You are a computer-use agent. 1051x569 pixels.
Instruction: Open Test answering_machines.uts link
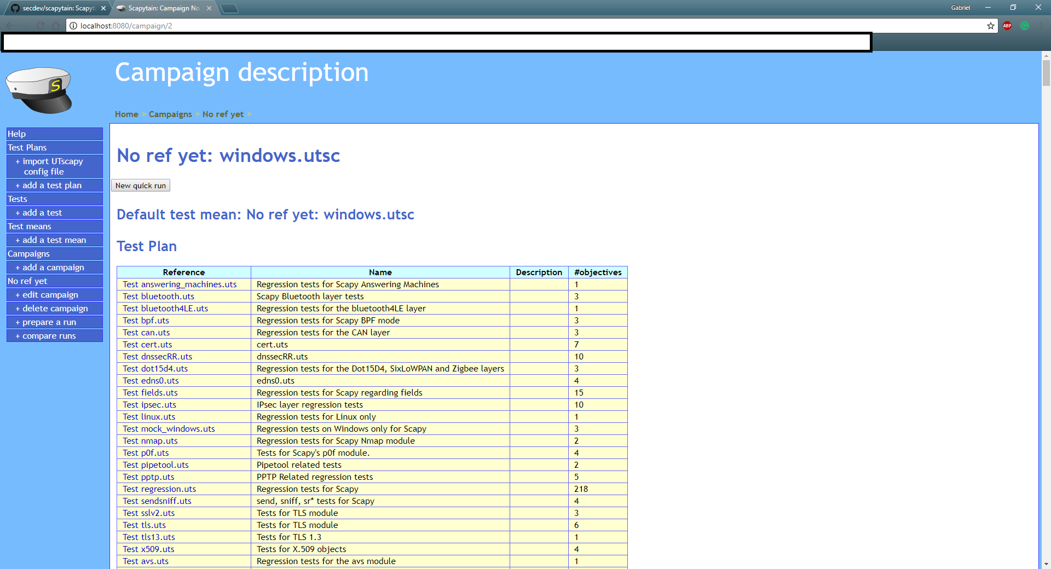tap(180, 284)
